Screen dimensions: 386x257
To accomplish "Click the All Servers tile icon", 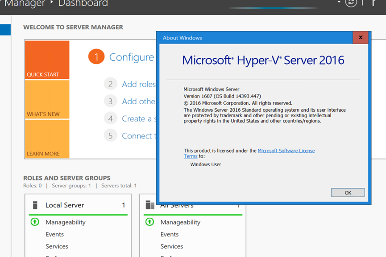I will coord(150,205).
